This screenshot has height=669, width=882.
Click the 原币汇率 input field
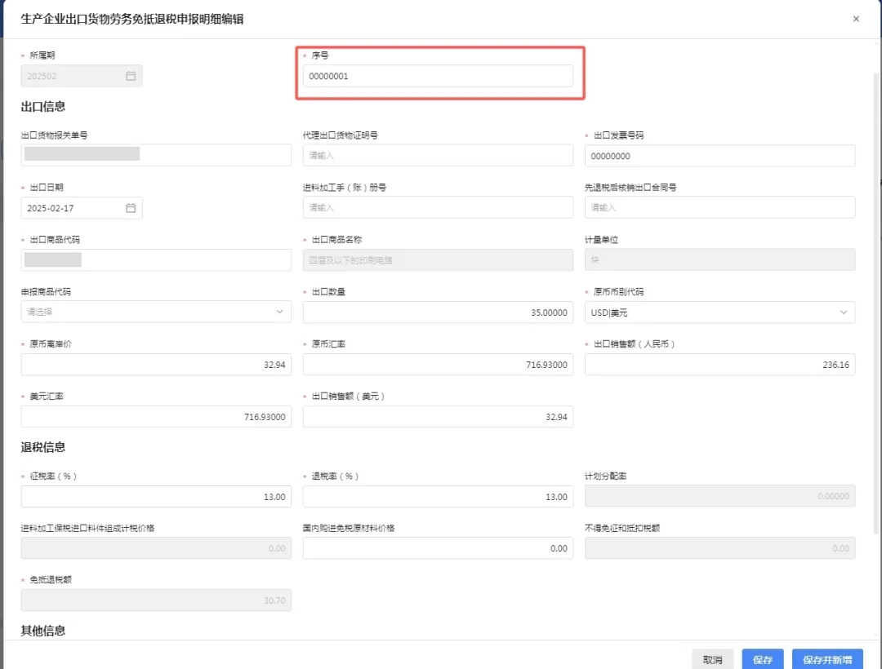[438, 365]
